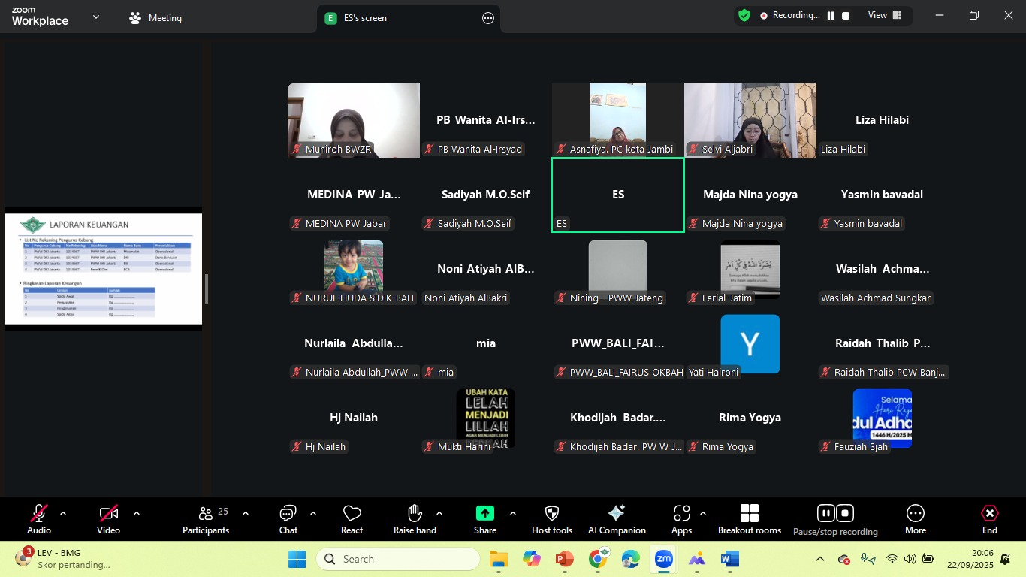Open the Participants panel
This screenshot has height=577, width=1026.
click(205, 519)
